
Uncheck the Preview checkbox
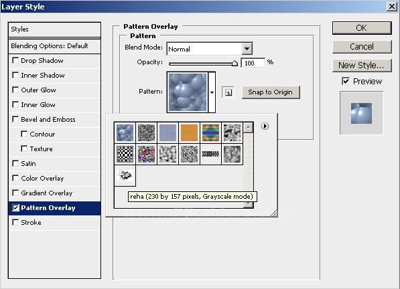pyautogui.click(x=346, y=81)
